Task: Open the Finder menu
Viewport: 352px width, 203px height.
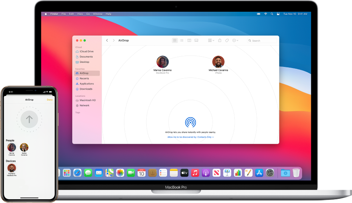Action: pyautogui.click(x=54, y=14)
